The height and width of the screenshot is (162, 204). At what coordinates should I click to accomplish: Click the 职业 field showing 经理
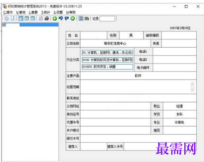pyautogui.click(x=180, y=106)
